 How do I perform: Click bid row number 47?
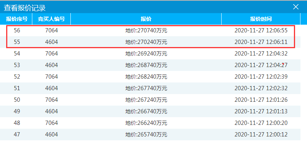[x=150, y=135]
